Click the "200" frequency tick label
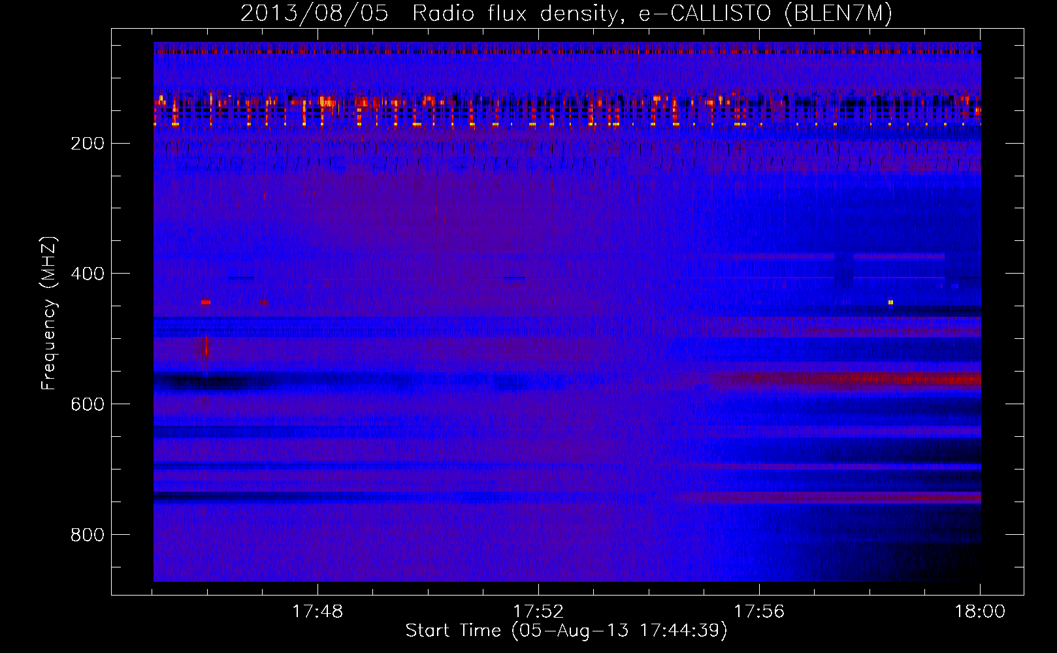This screenshot has height=653, width=1057. (x=87, y=144)
